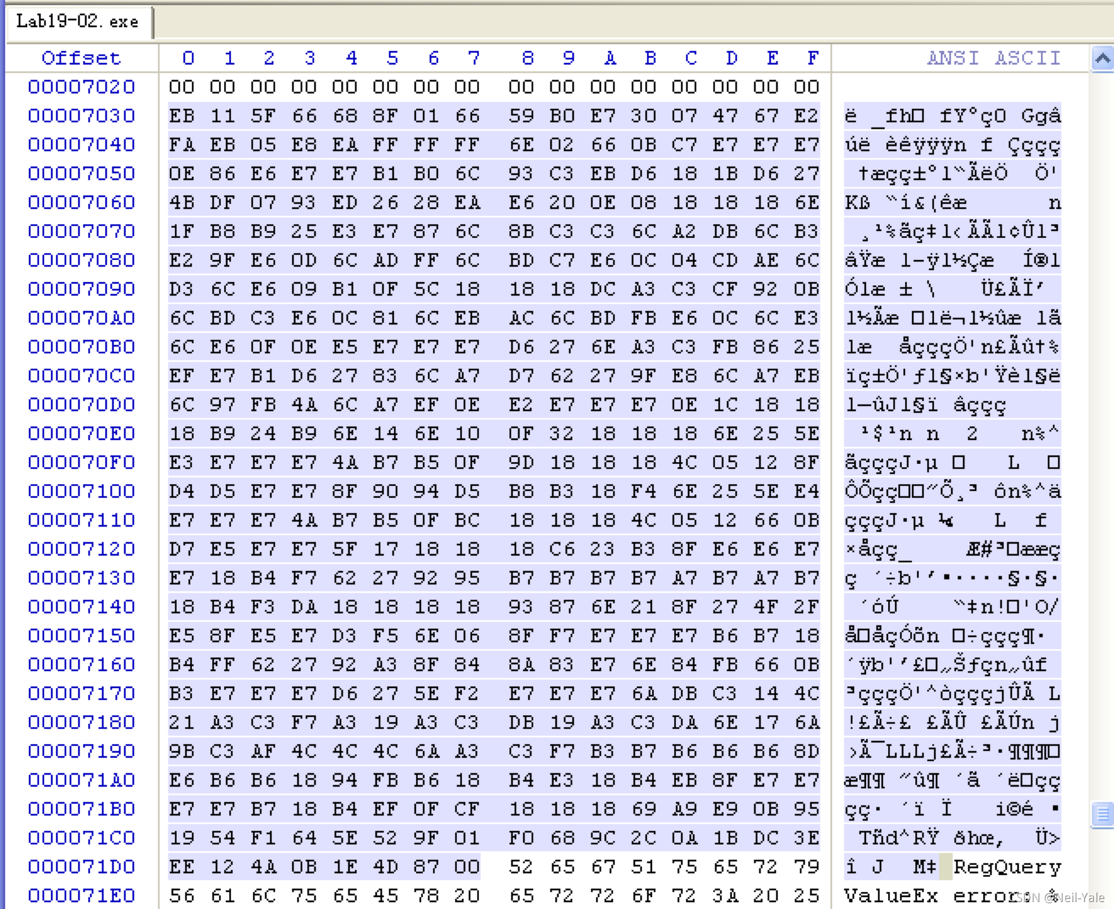Image resolution: width=1114 pixels, height=909 pixels.
Task: Select offset row 000070C0
Action: tap(81, 376)
